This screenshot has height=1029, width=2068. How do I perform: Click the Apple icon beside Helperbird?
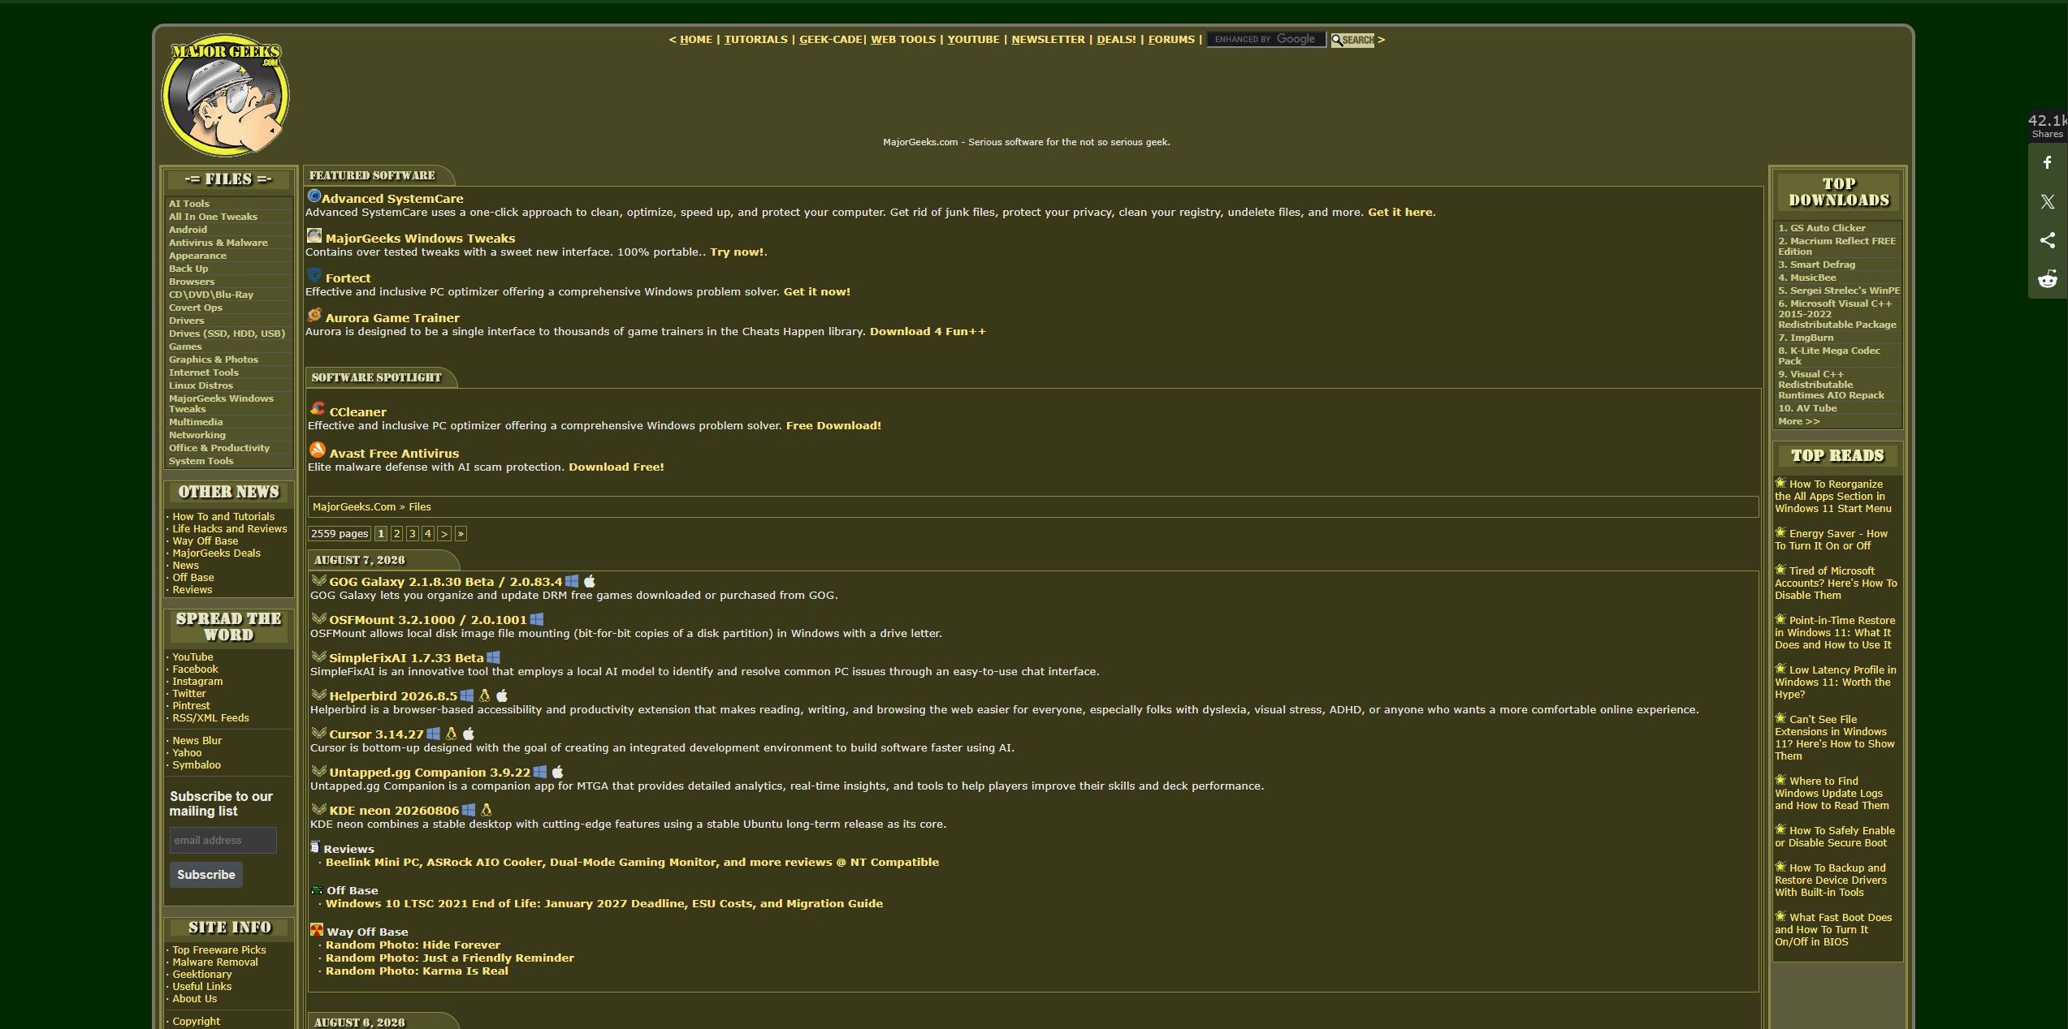coord(502,695)
